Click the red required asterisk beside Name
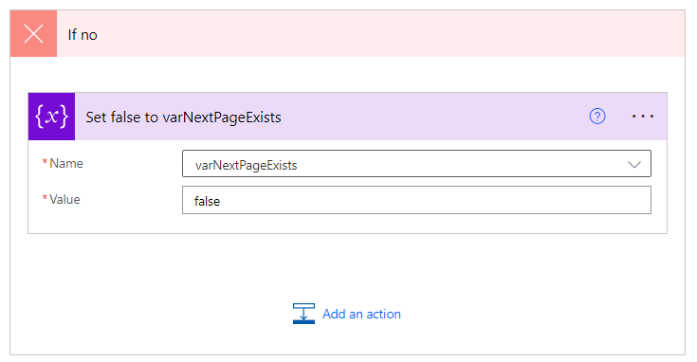The image size is (697, 362). 45,161
